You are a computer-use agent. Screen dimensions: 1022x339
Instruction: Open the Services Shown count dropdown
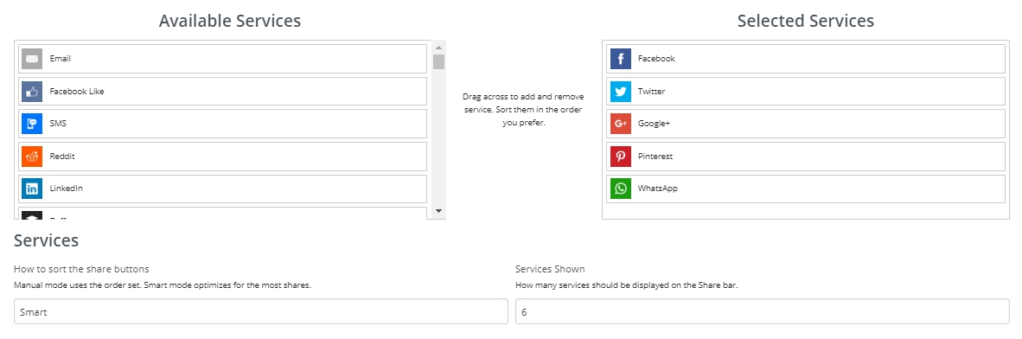click(x=762, y=311)
